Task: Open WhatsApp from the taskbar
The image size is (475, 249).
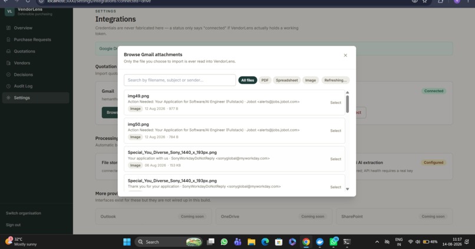Action: coord(224,242)
